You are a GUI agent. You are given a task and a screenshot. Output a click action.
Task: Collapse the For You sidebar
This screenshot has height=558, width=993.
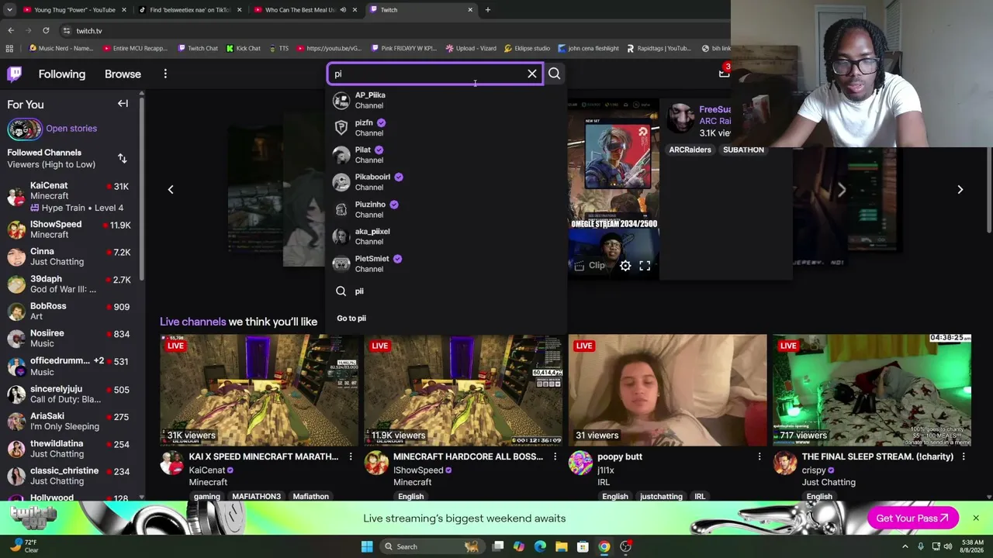(123, 104)
